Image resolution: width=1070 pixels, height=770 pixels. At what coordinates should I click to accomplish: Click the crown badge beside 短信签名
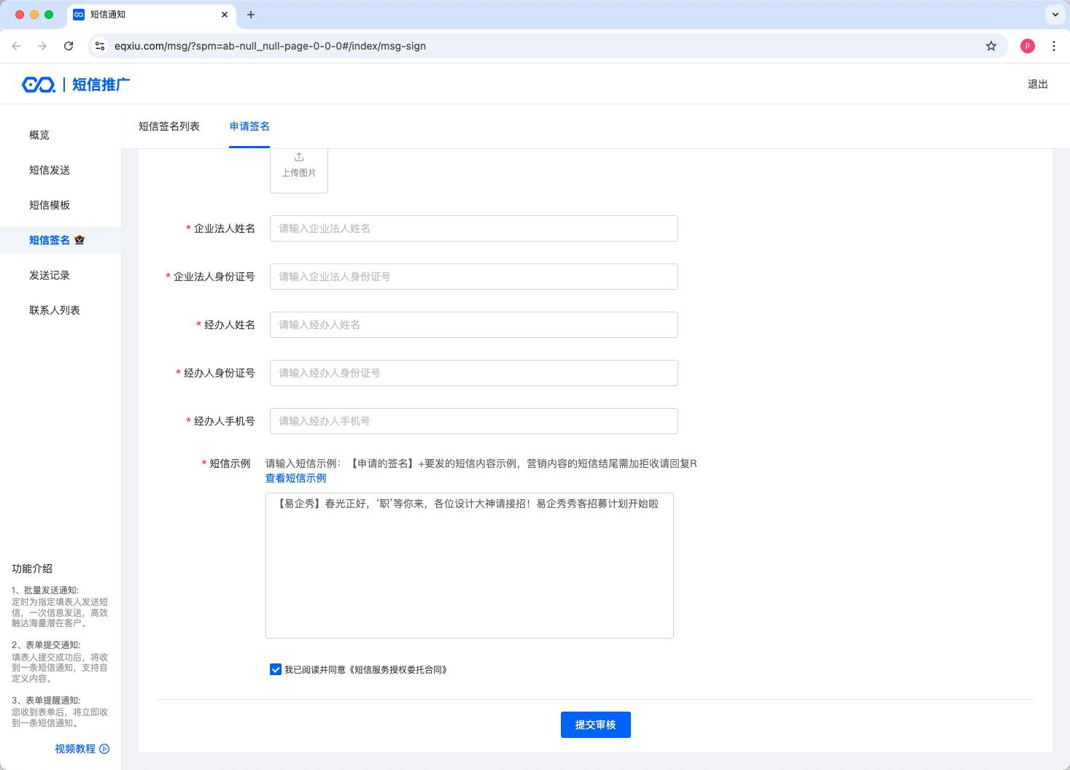tap(80, 240)
